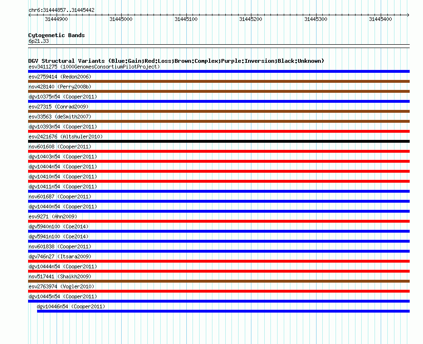
Task: Click ruler position 31445100
Action: [186, 19]
